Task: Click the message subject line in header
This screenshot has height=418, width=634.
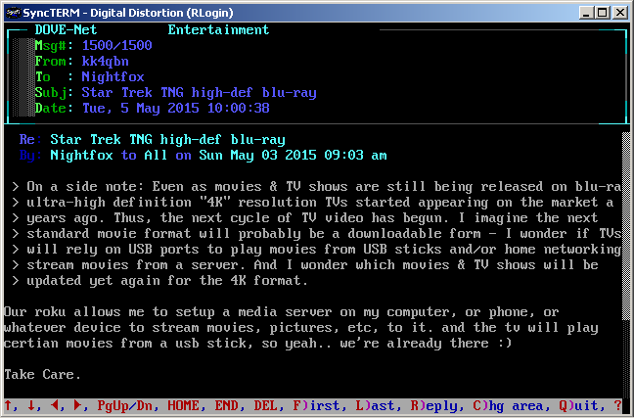Action: coord(199,92)
